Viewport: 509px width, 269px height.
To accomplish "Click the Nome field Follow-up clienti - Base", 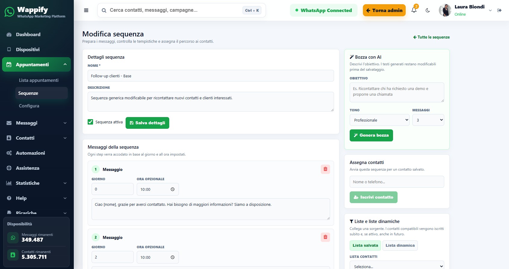I will [211, 76].
